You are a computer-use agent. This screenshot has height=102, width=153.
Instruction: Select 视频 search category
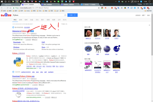pos(48,20)
